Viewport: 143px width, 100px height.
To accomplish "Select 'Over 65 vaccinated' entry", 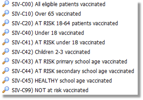I will tap(46, 14).
